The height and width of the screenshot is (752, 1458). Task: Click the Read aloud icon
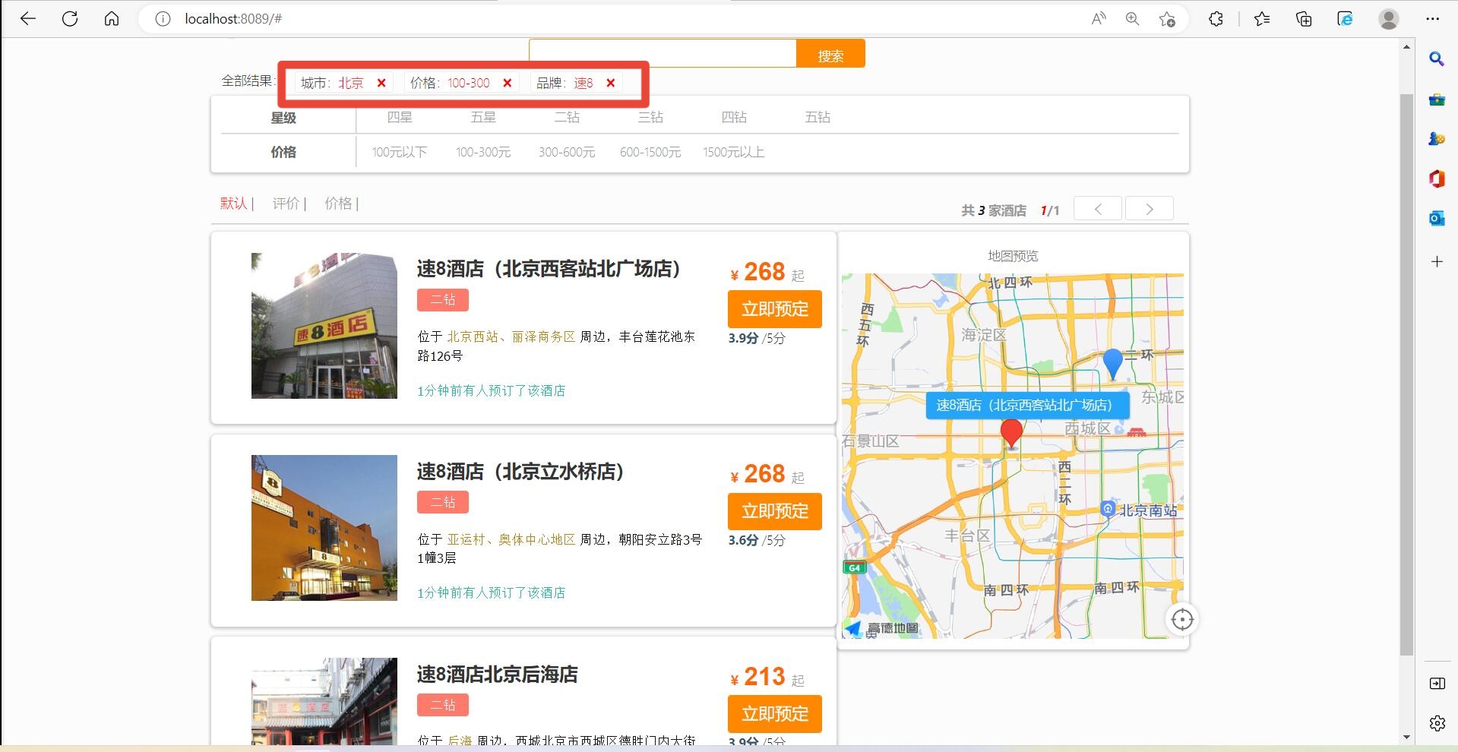1099,19
